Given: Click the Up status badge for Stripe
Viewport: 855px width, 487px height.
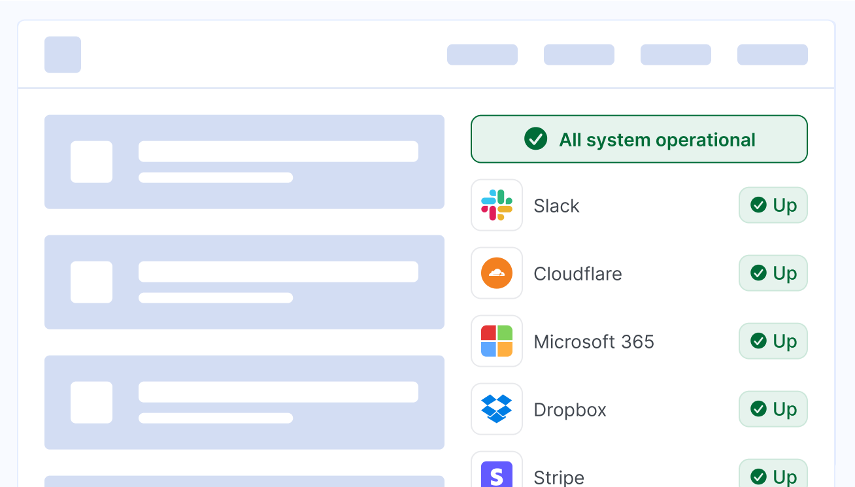Looking at the screenshot, I should point(773,475).
